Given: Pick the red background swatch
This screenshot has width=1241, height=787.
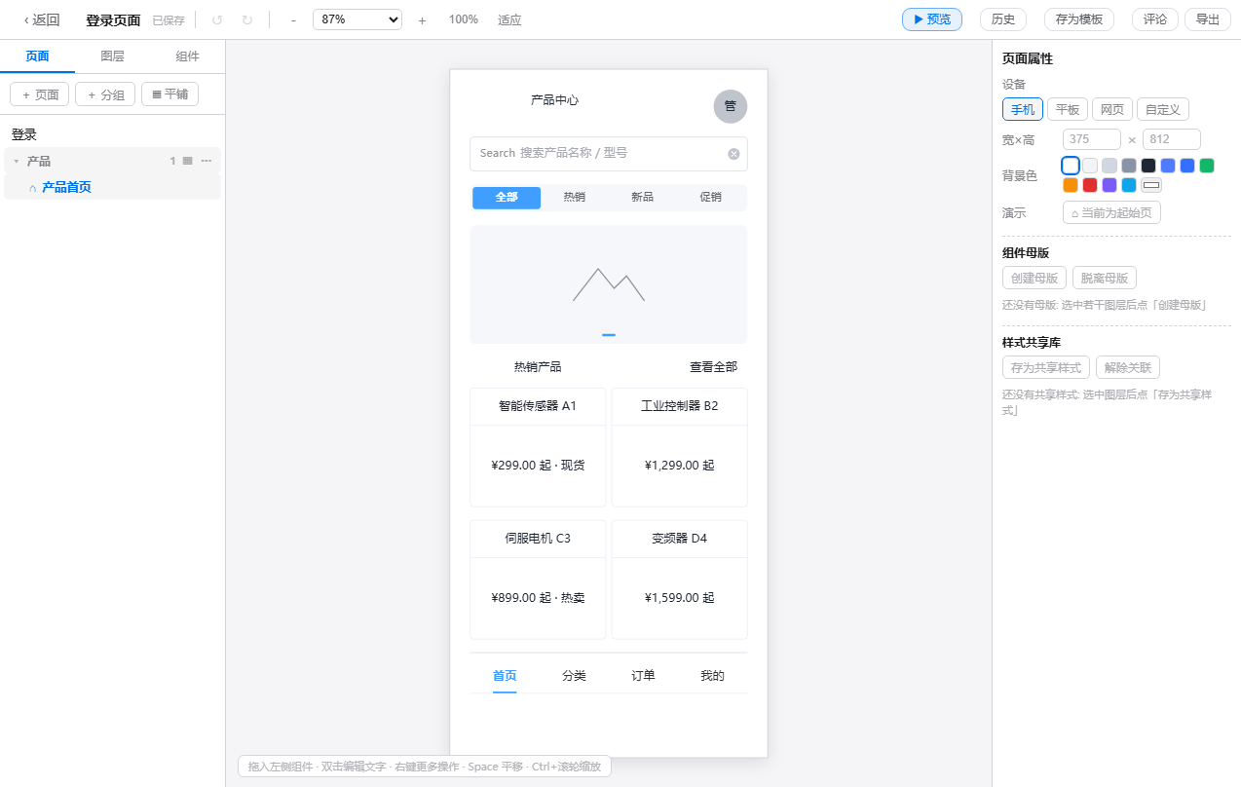Looking at the screenshot, I should click(1090, 185).
